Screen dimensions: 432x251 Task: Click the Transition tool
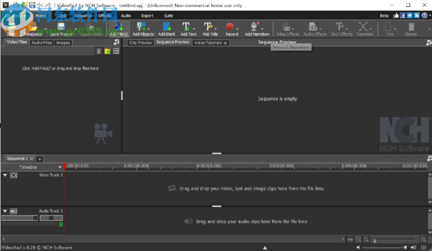(365, 29)
